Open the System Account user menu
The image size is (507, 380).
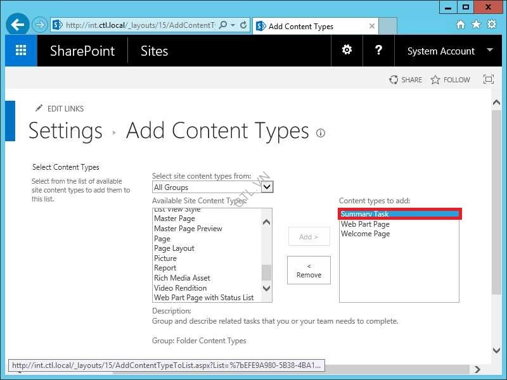click(x=450, y=51)
